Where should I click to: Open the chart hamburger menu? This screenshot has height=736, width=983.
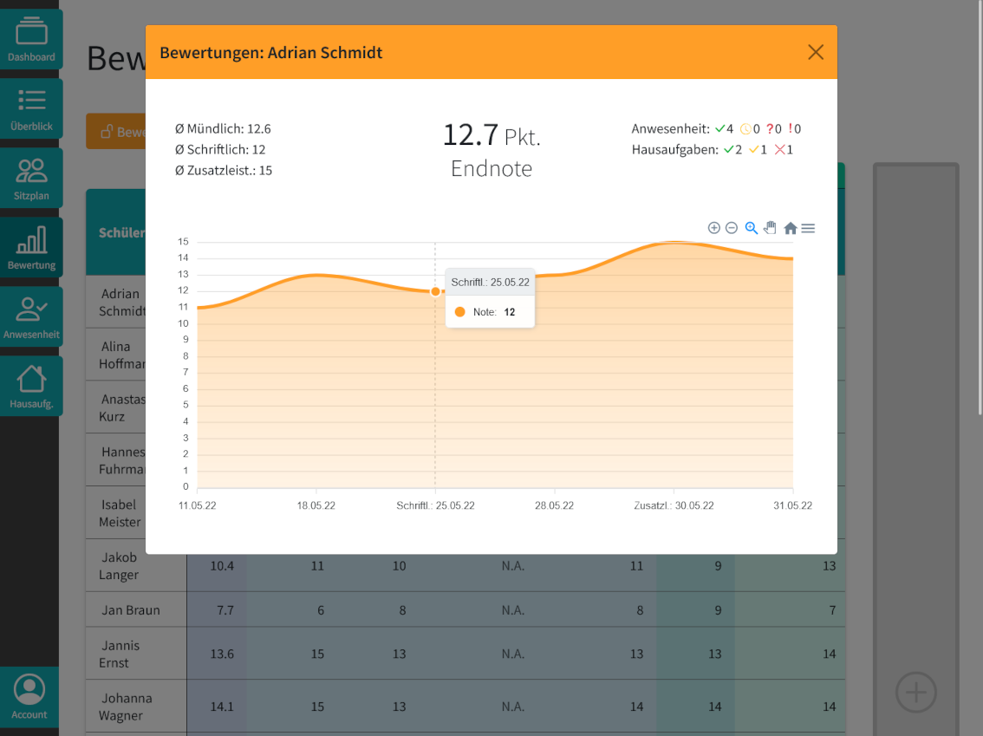tap(808, 228)
